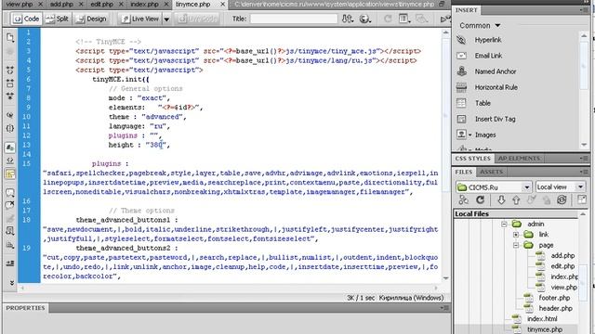Screen dimensions: 595x334
Task: Open Live View options dropdown arrow
Action: (166, 19)
